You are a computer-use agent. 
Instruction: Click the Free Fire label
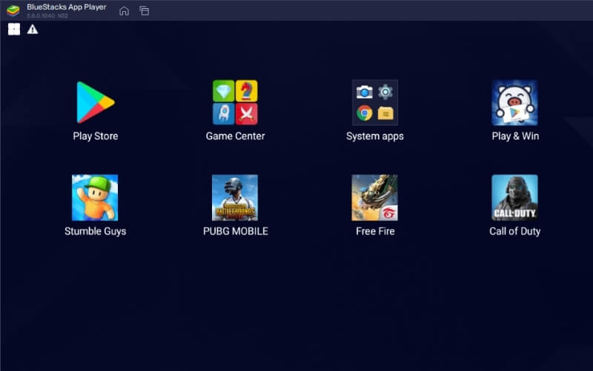[x=375, y=231]
